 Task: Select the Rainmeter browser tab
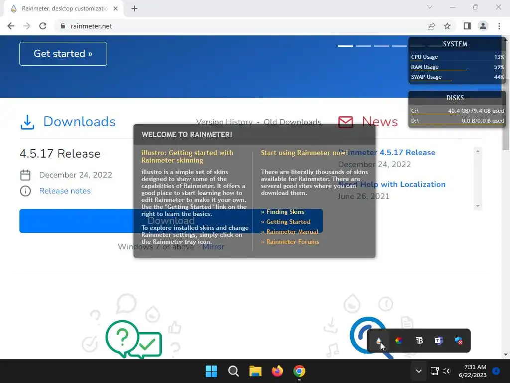[x=63, y=8]
